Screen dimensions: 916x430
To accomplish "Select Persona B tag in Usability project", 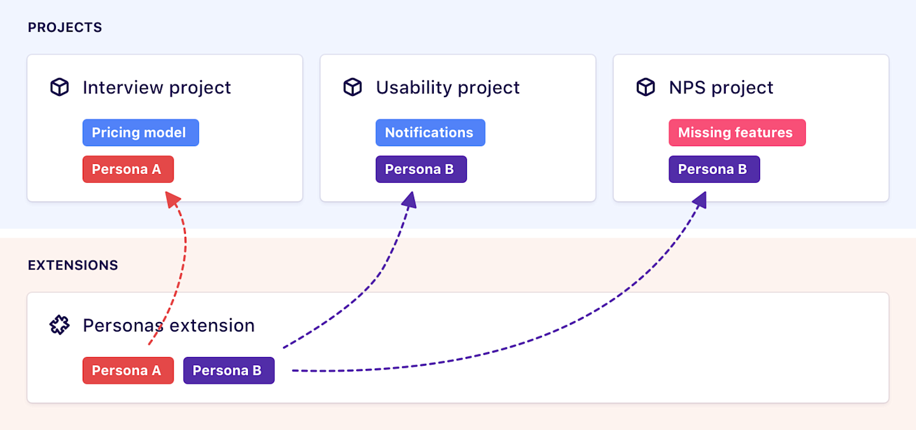I will (421, 170).
